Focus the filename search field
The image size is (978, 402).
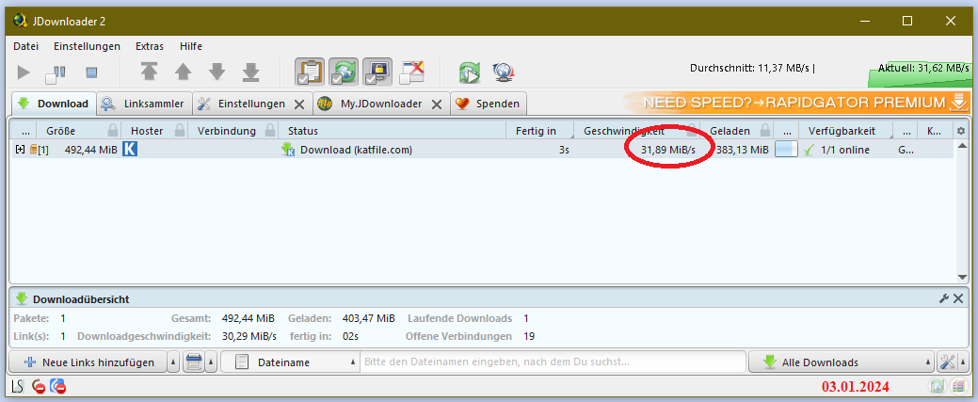[553, 362]
